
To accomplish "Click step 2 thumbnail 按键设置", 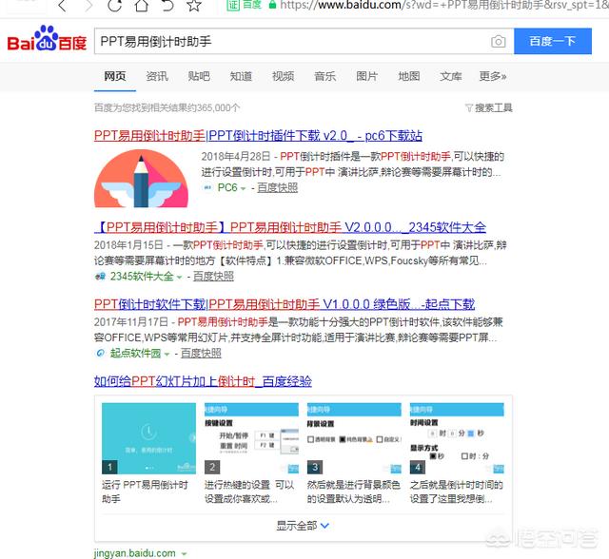I will [x=251, y=438].
